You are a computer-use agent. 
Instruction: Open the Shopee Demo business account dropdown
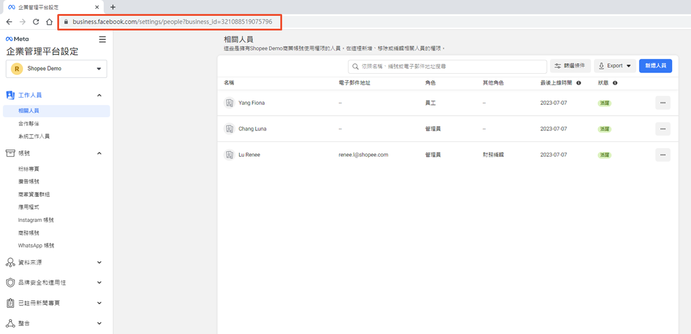click(x=57, y=69)
